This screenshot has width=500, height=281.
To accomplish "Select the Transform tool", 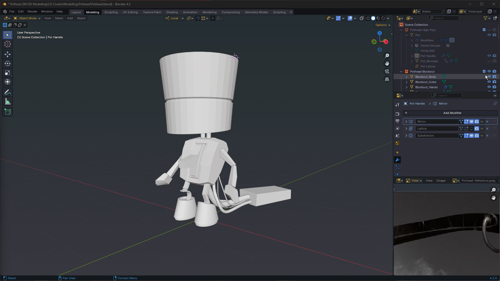I will tap(7, 82).
